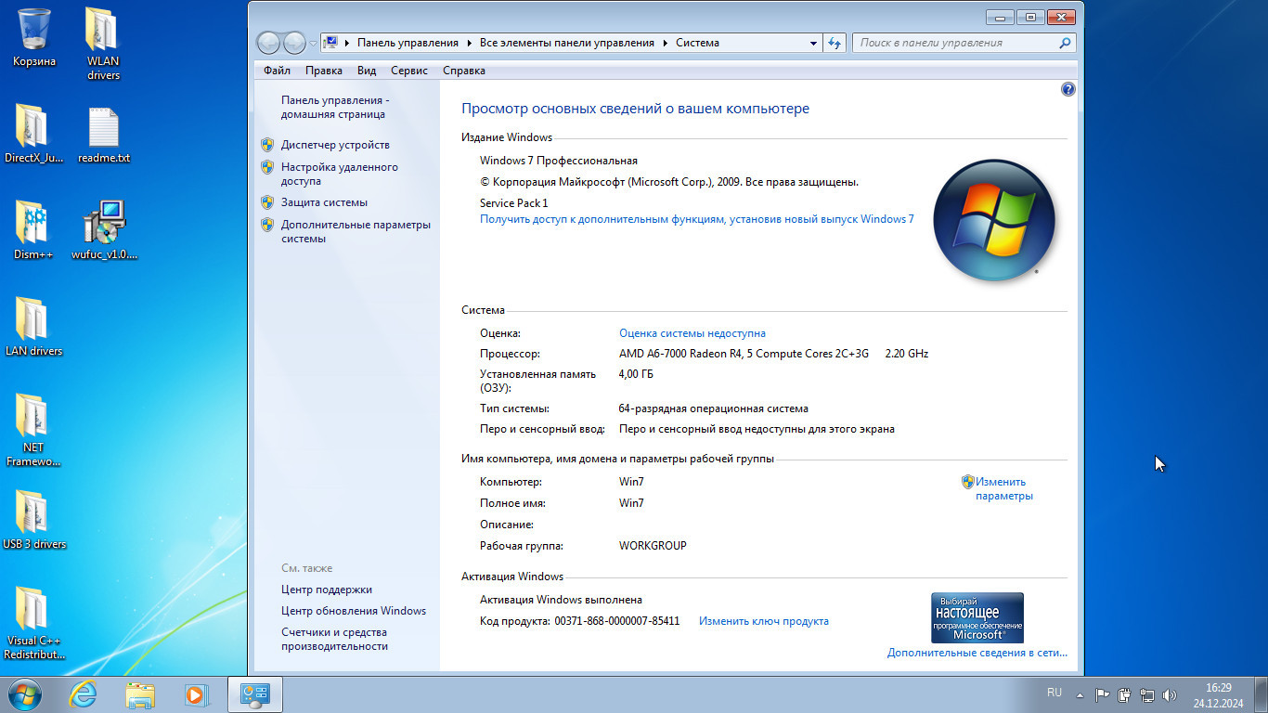Open Windows Media Player from taskbar
Viewport: 1268px width, 713px height.
195,694
